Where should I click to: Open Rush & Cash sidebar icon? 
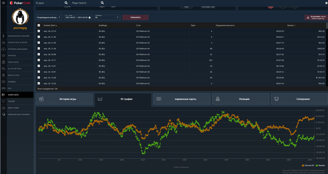point(3,75)
